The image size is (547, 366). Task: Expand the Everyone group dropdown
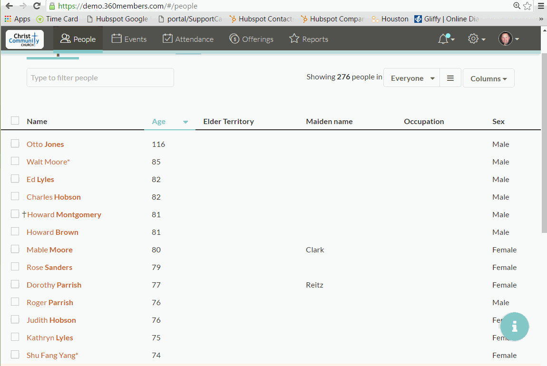(x=411, y=78)
